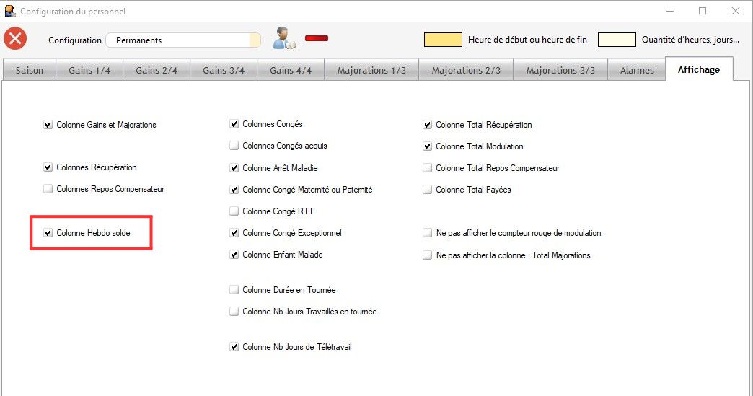Check Ne pas afficher le compteur rouge
This screenshot has height=396, width=753.
click(x=427, y=233)
